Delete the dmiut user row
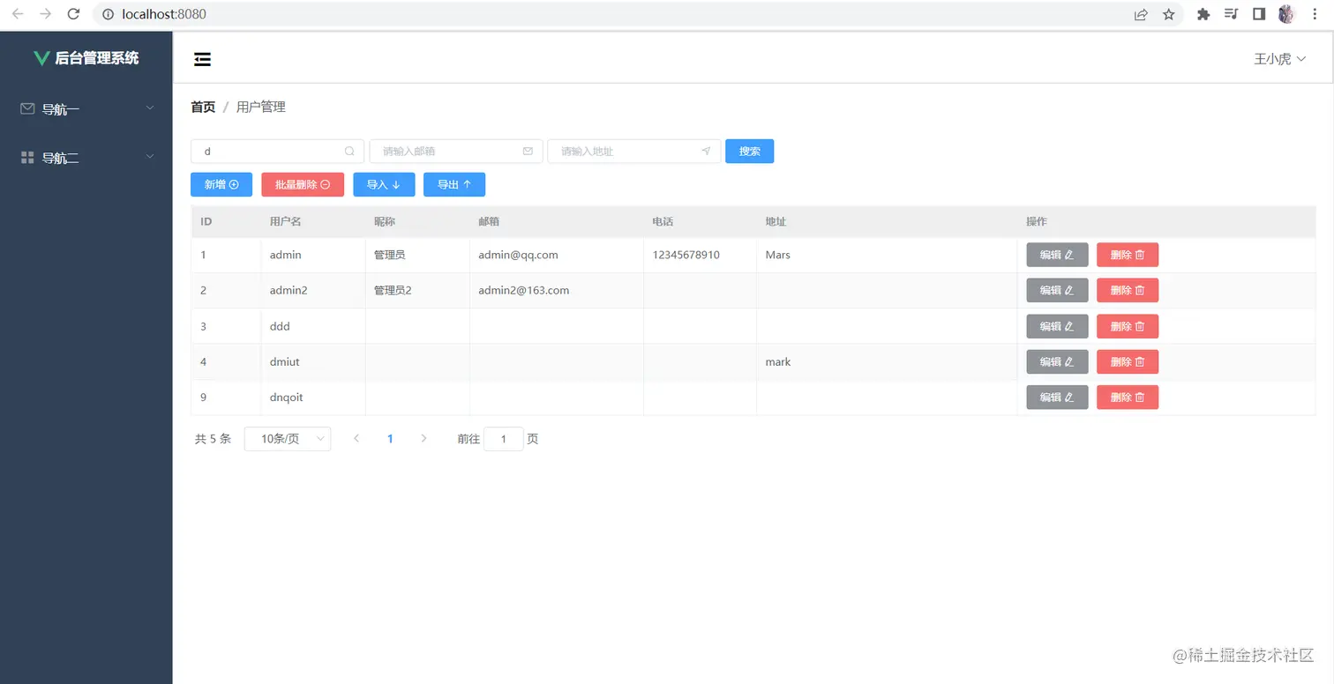 (x=1128, y=361)
